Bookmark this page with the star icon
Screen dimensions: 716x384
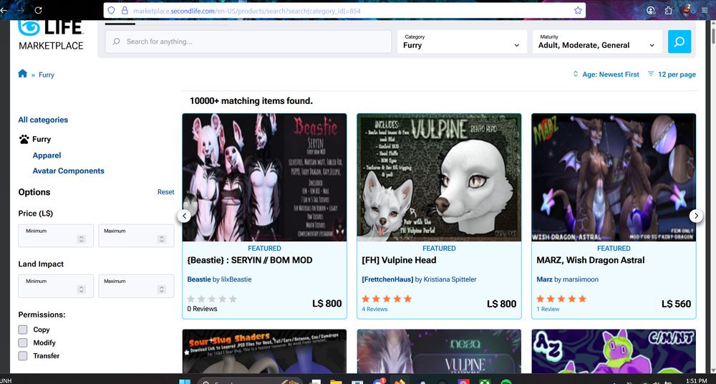click(578, 10)
